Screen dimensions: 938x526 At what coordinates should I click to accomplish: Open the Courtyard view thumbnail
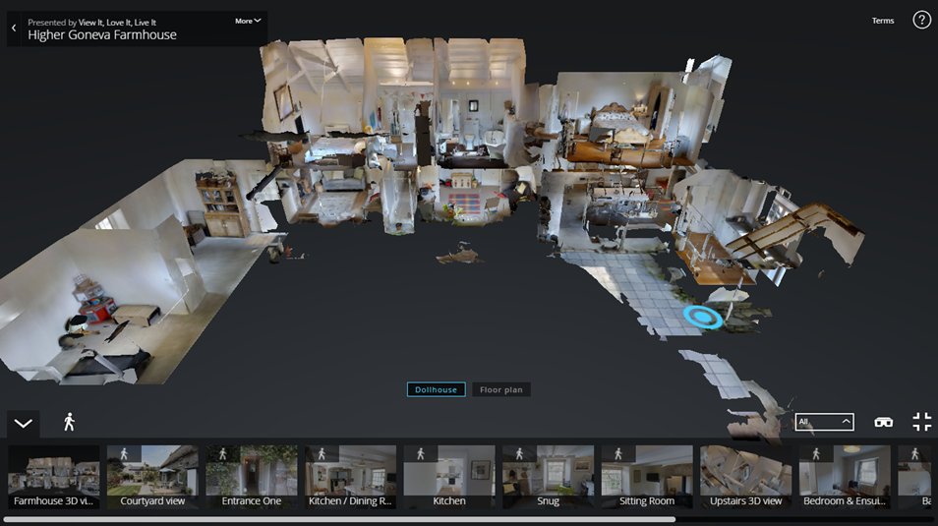[152, 477]
